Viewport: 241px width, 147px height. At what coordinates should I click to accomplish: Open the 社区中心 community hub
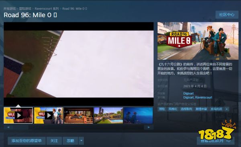click(x=227, y=15)
